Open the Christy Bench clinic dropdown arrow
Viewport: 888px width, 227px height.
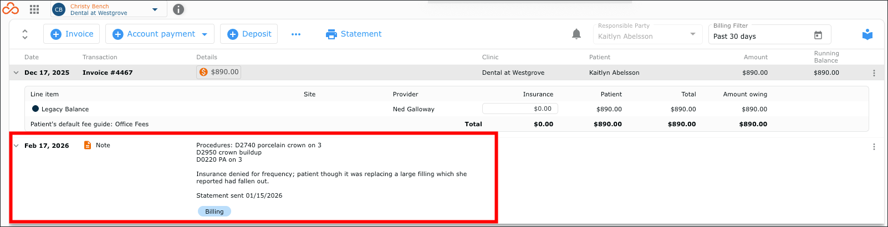coord(155,9)
